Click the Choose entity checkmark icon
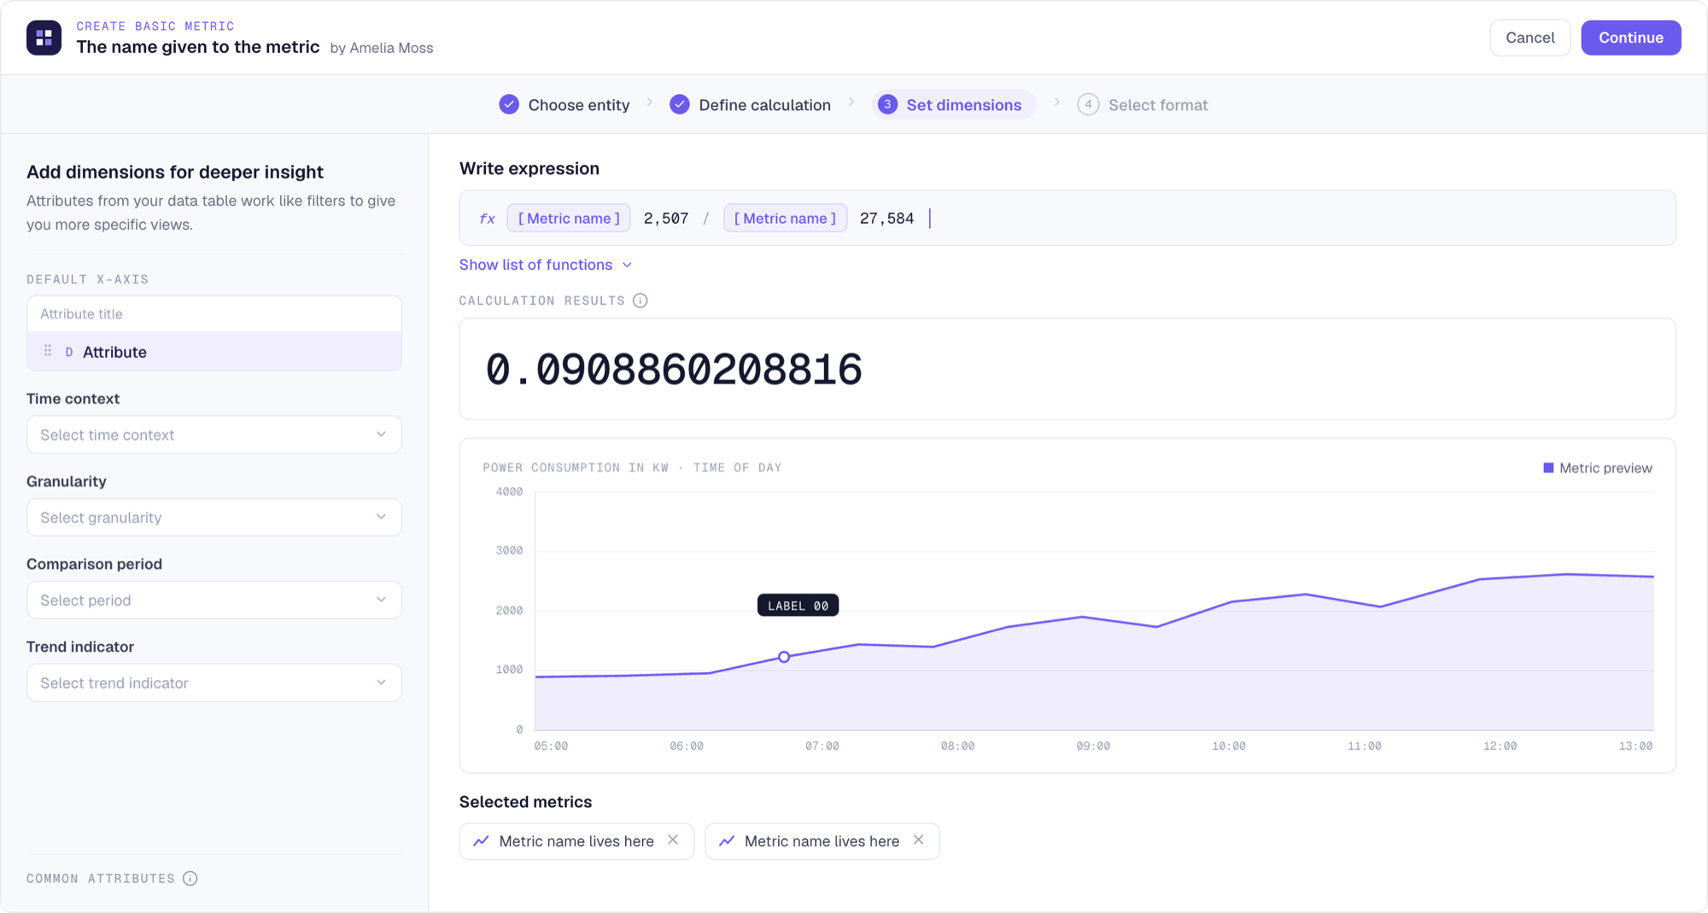 pyautogui.click(x=509, y=104)
